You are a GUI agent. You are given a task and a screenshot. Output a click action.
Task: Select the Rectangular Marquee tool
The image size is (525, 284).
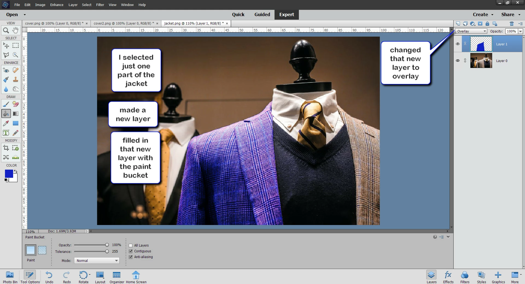click(x=16, y=45)
